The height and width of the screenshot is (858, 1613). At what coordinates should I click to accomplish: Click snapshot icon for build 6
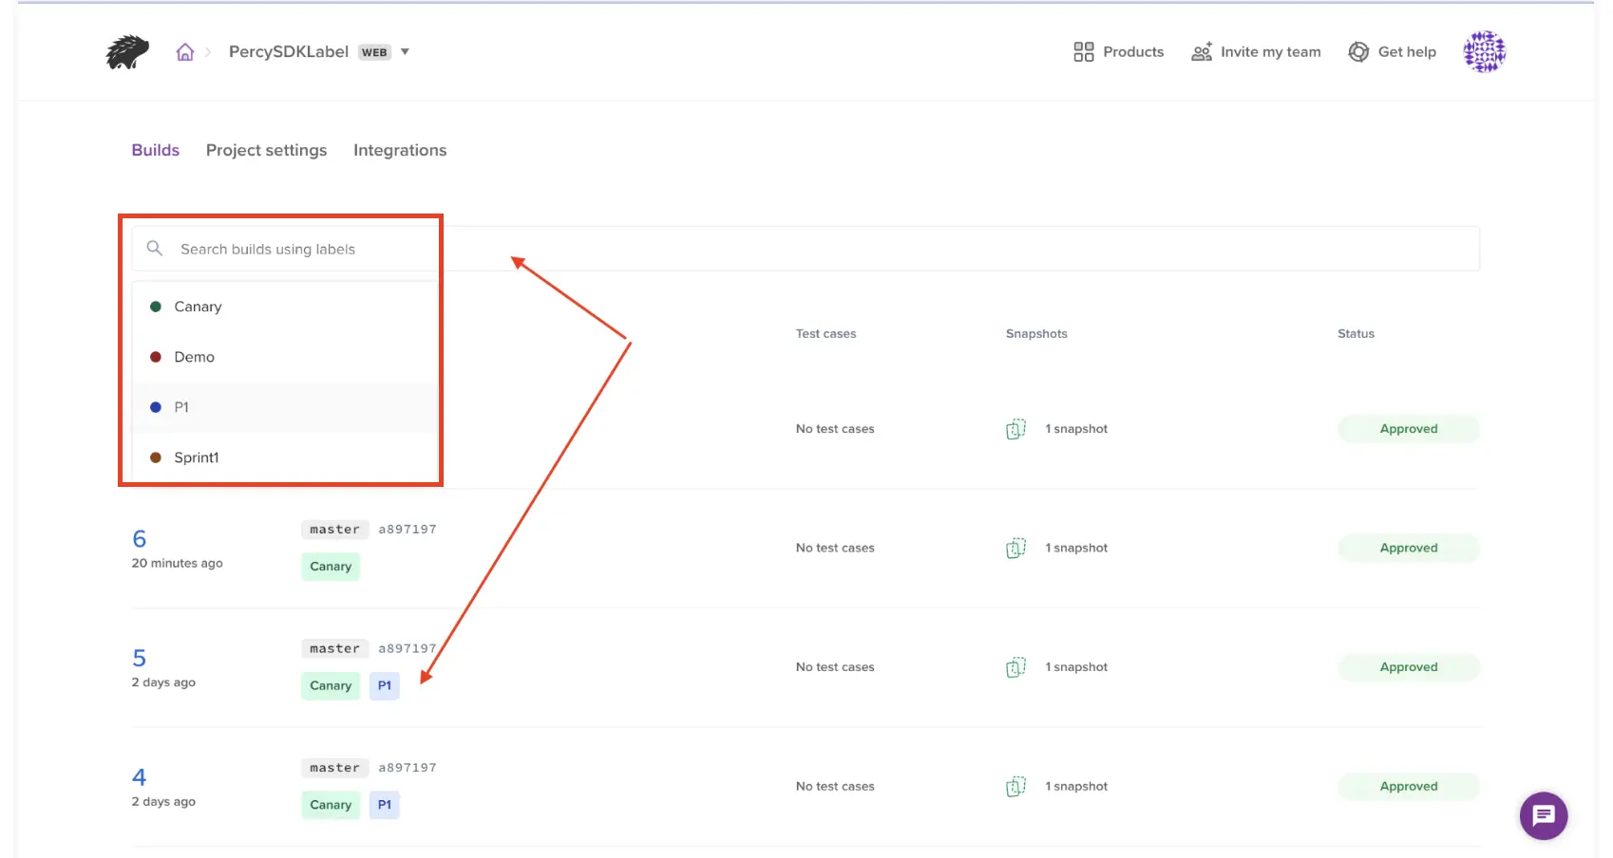pyautogui.click(x=1015, y=549)
